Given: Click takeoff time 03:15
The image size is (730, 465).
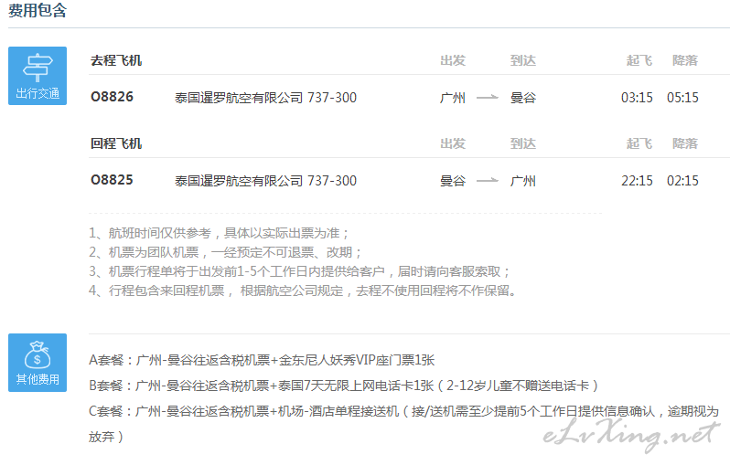Looking at the screenshot, I should 637,98.
